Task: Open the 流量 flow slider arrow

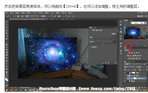Action: [x=66, y=16]
